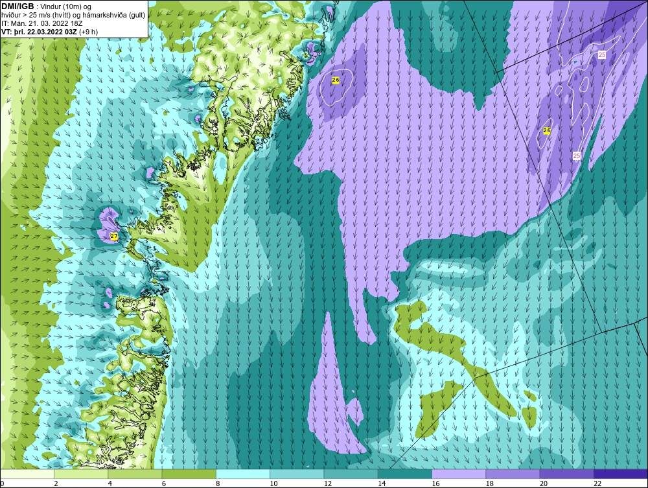Select the 12-14 m/s teal swatch
The height and width of the screenshot is (488, 648).
pos(351,474)
